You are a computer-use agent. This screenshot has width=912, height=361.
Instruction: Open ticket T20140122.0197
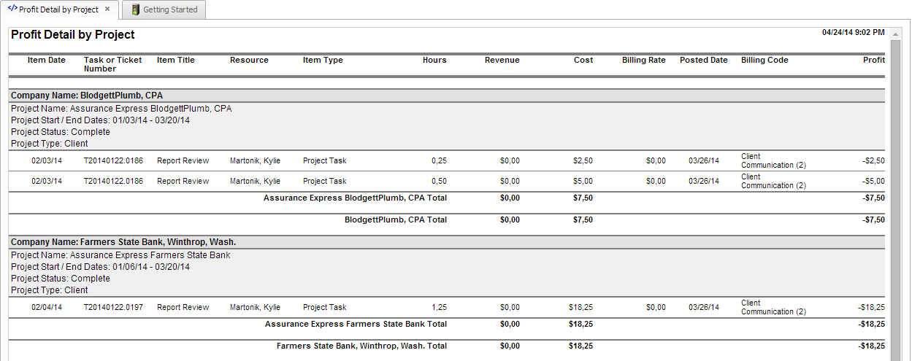113,308
